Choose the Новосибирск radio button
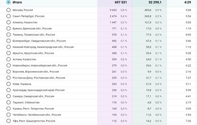The width and height of the screenshot is (197, 125). pyautogui.click(x=8, y=65)
